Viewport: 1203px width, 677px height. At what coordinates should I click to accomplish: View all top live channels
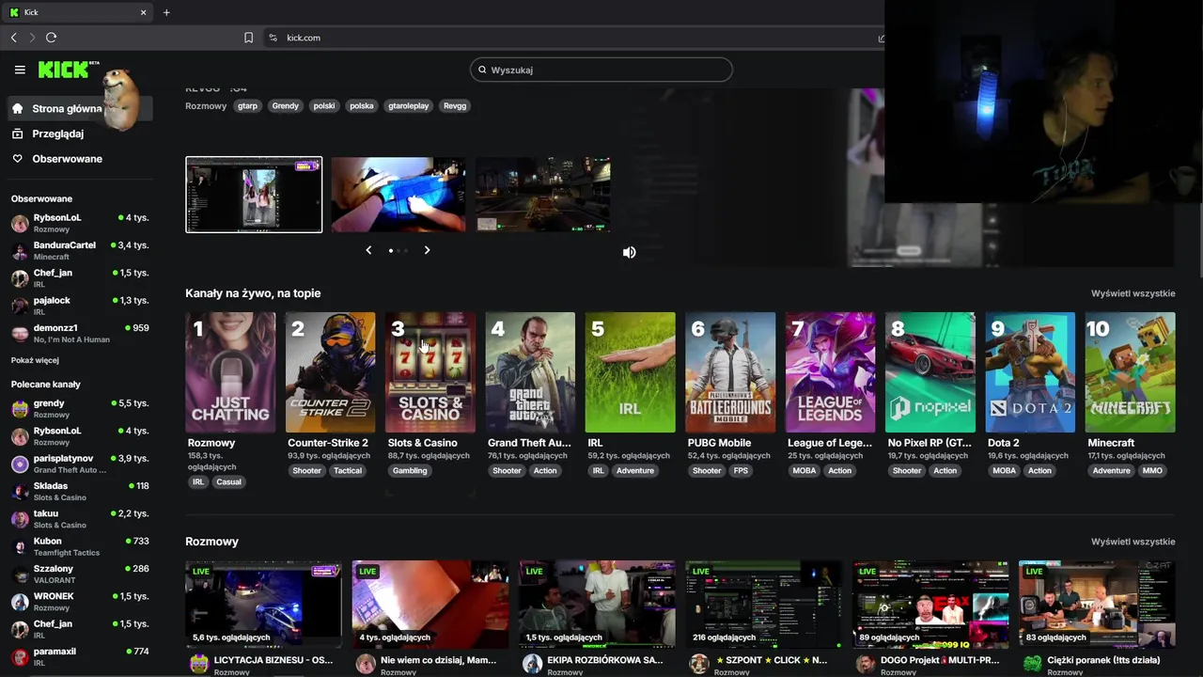coord(1133,293)
